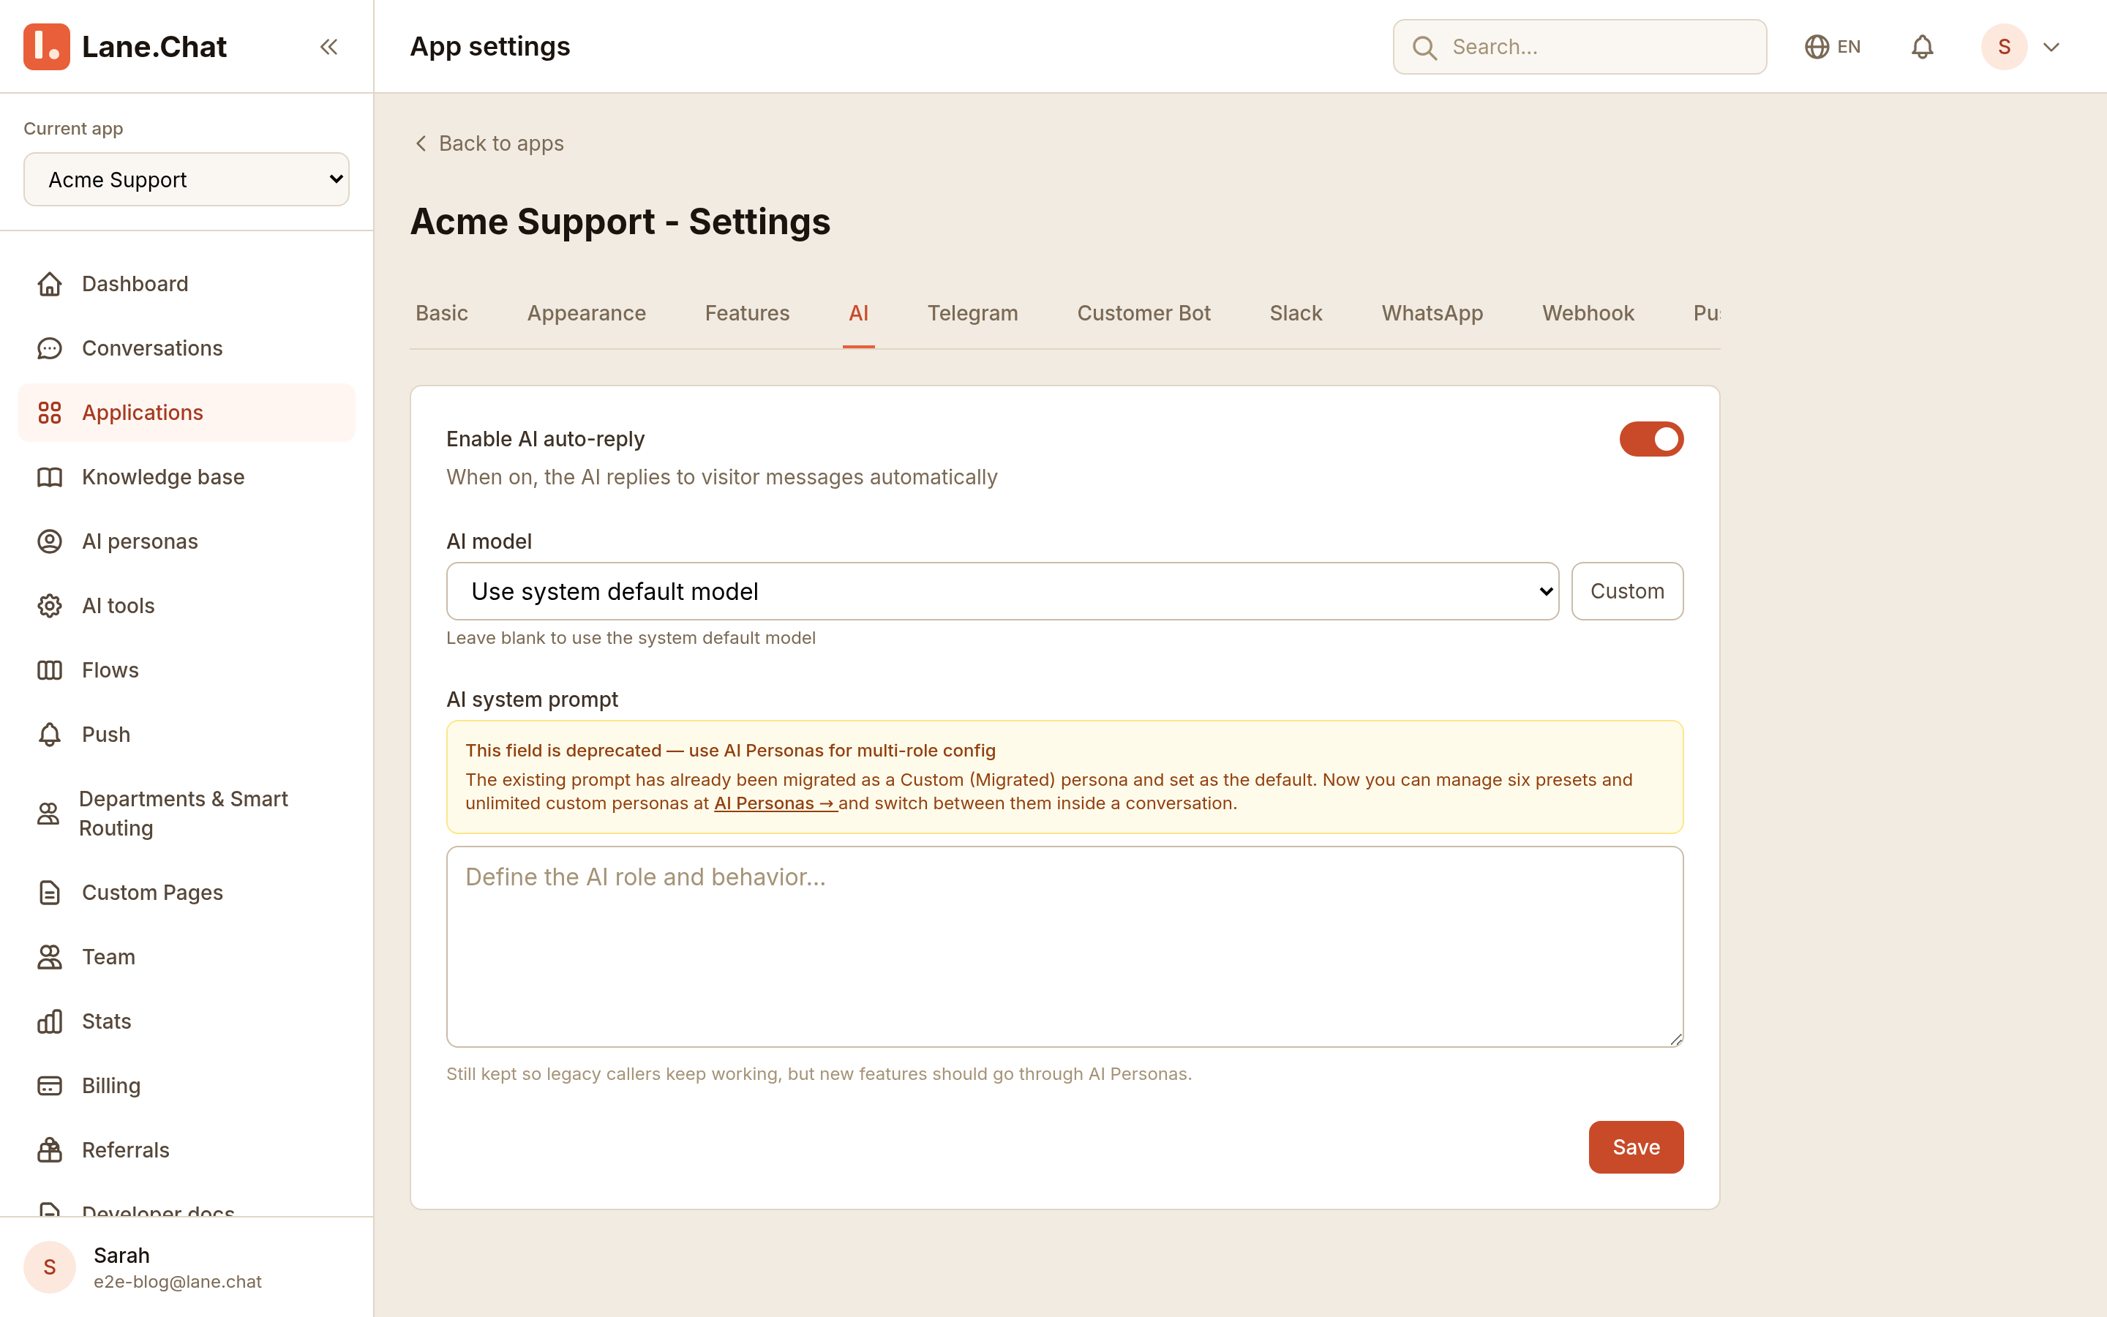Click the Billing card icon
This screenshot has height=1317, width=2107.
click(x=50, y=1087)
